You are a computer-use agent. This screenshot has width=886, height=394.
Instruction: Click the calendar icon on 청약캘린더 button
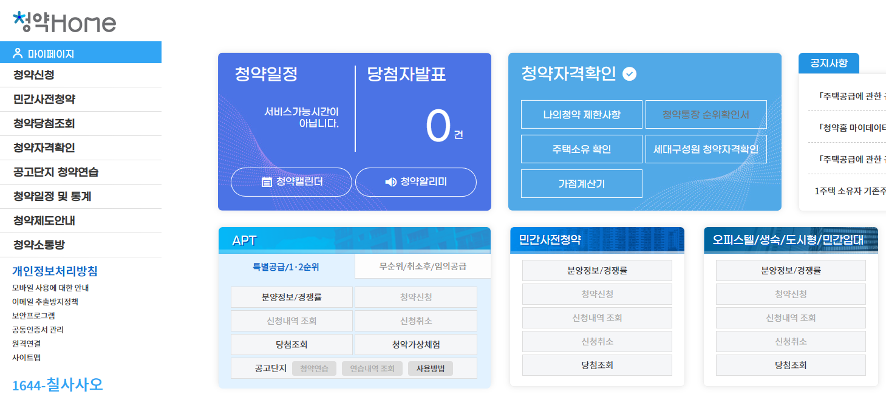tap(265, 182)
